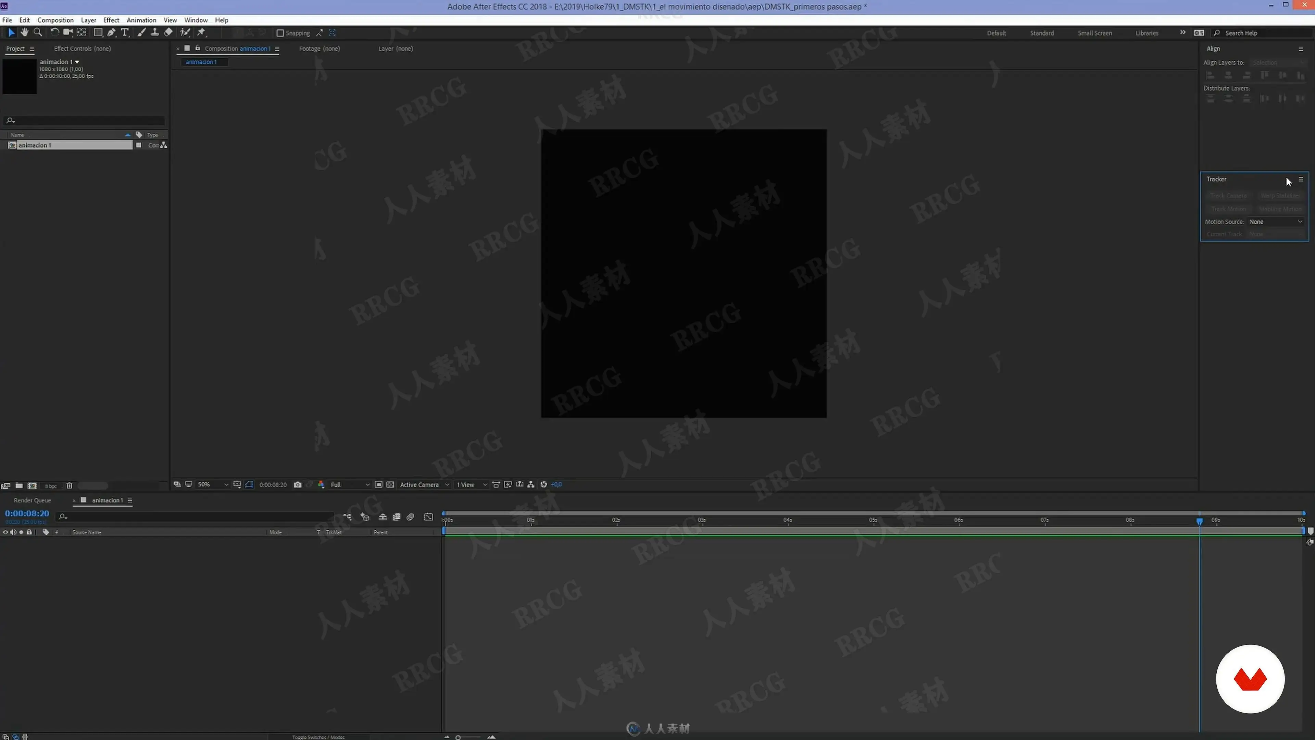Select the Zoom magnifier tool
The image size is (1315, 740).
tap(38, 33)
